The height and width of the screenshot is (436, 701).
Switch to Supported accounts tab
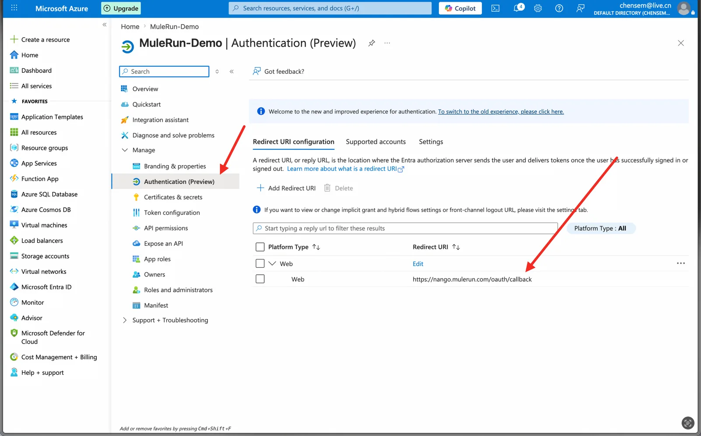(375, 142)
